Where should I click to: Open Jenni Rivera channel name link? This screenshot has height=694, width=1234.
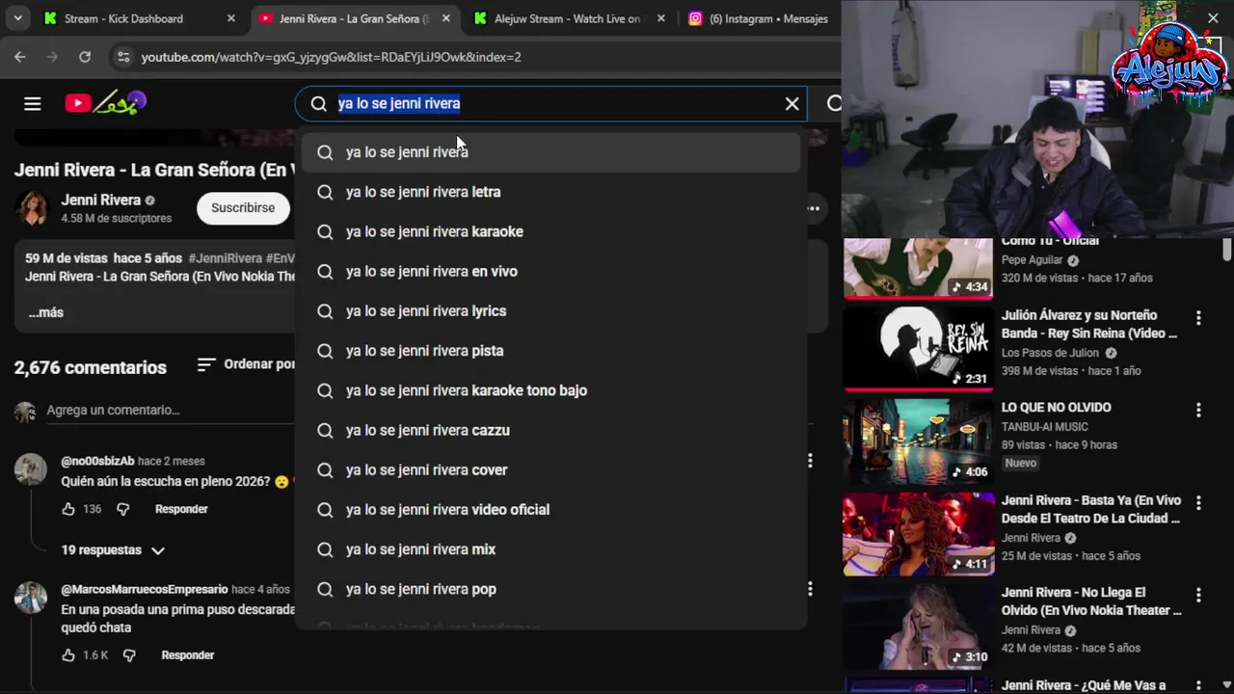(100, 200)
